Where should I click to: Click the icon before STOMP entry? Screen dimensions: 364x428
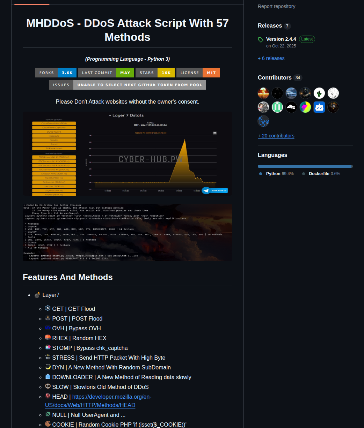(48, 347)
